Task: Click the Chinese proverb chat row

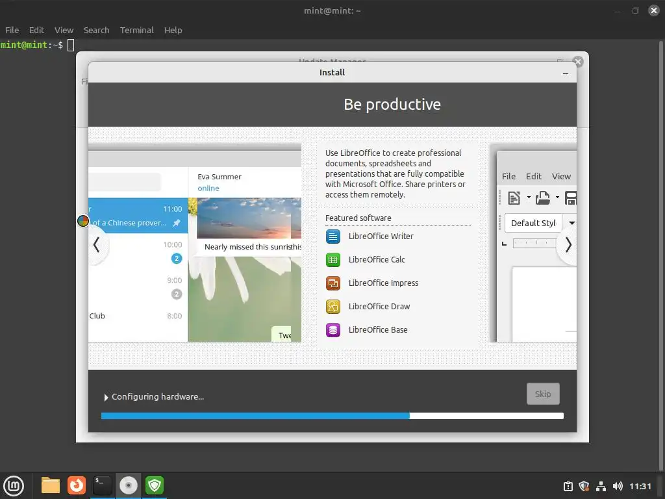Action: click(138, 216)
